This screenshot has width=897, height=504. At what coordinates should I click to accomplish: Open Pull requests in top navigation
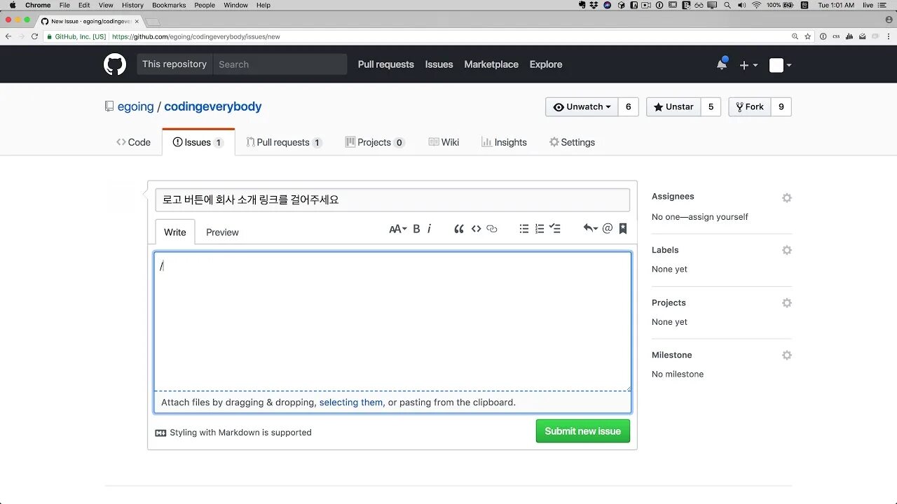[386, 64]
